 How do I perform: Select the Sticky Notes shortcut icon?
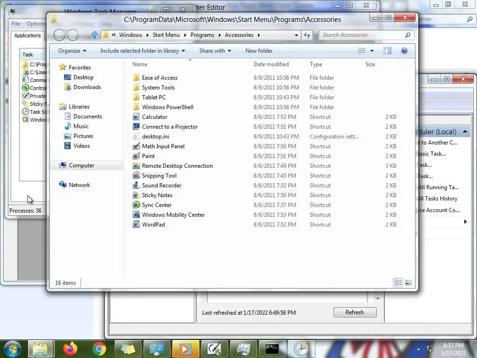[x=136, y=195]
